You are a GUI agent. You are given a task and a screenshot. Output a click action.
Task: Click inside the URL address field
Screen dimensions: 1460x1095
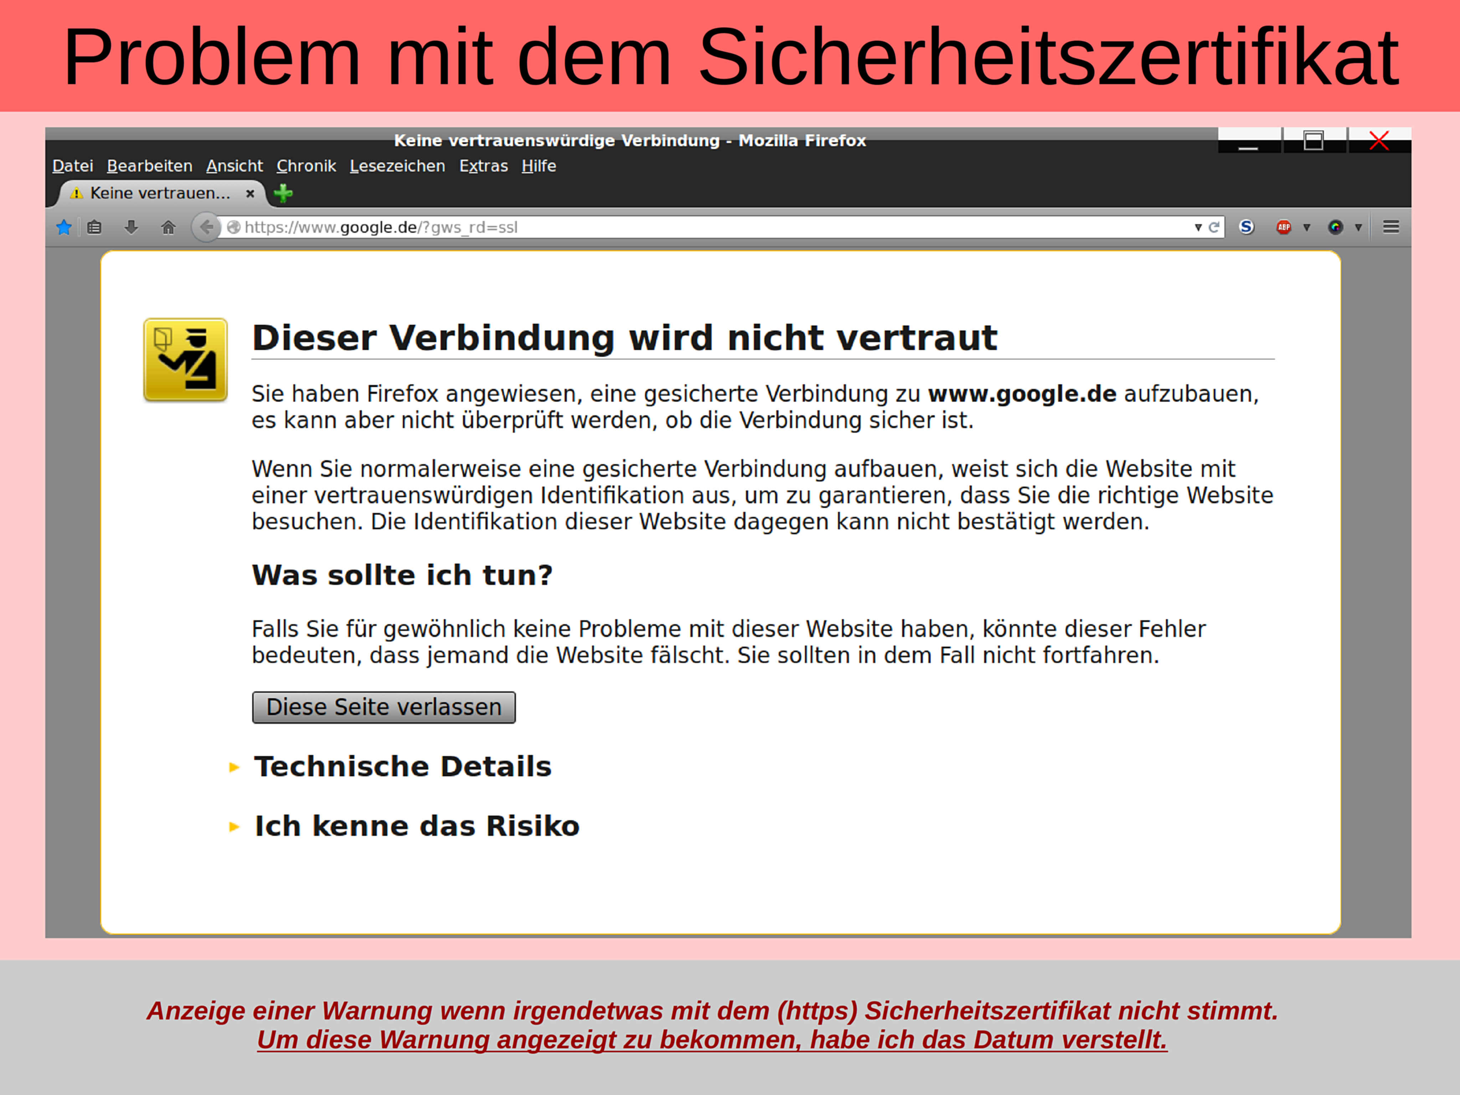594,227
